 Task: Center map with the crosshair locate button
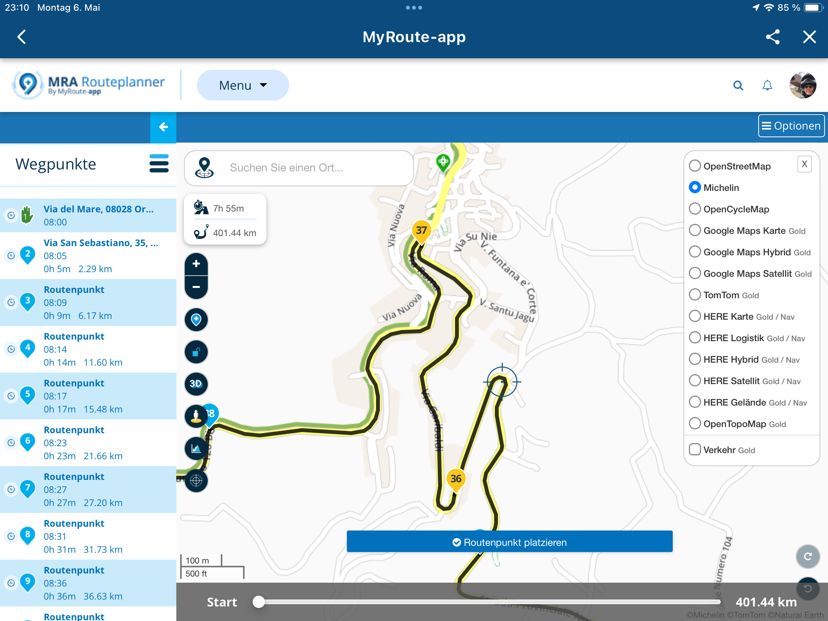[x=196, y=480]
